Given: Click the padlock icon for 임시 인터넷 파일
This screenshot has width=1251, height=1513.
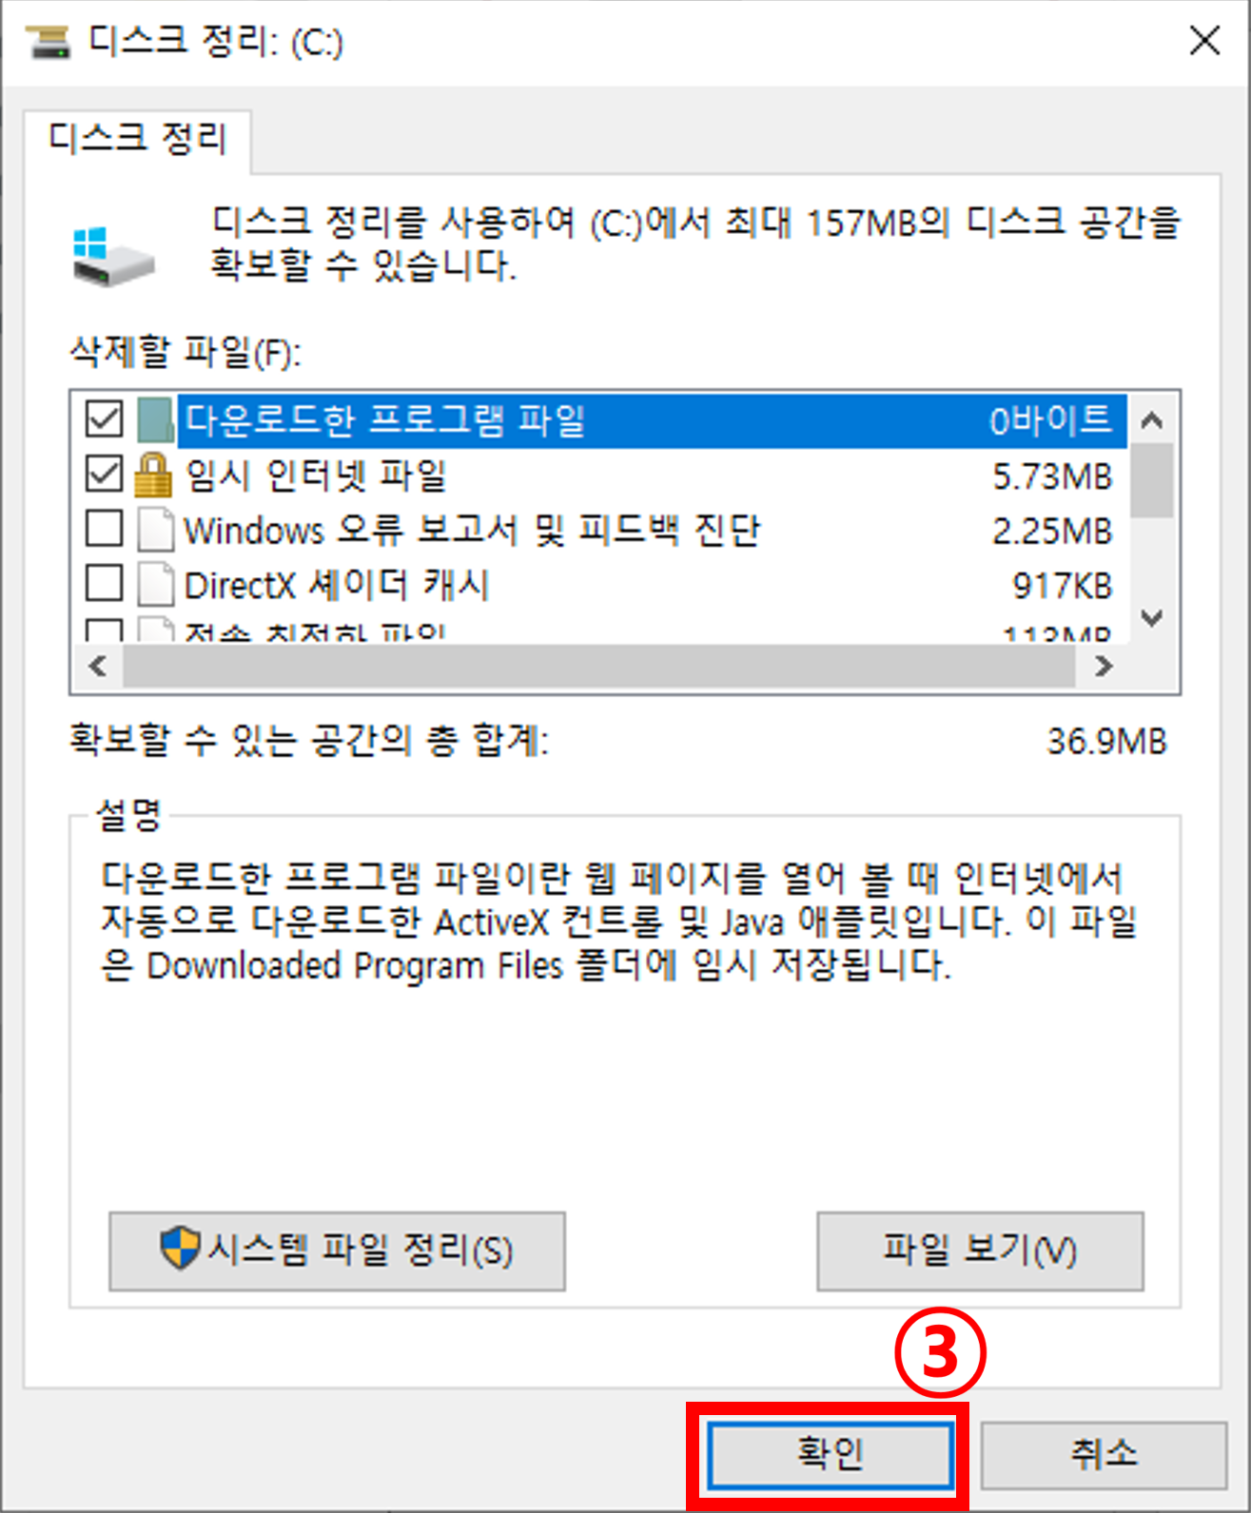Looking at the screenshot, I should [x=153, y=475].
